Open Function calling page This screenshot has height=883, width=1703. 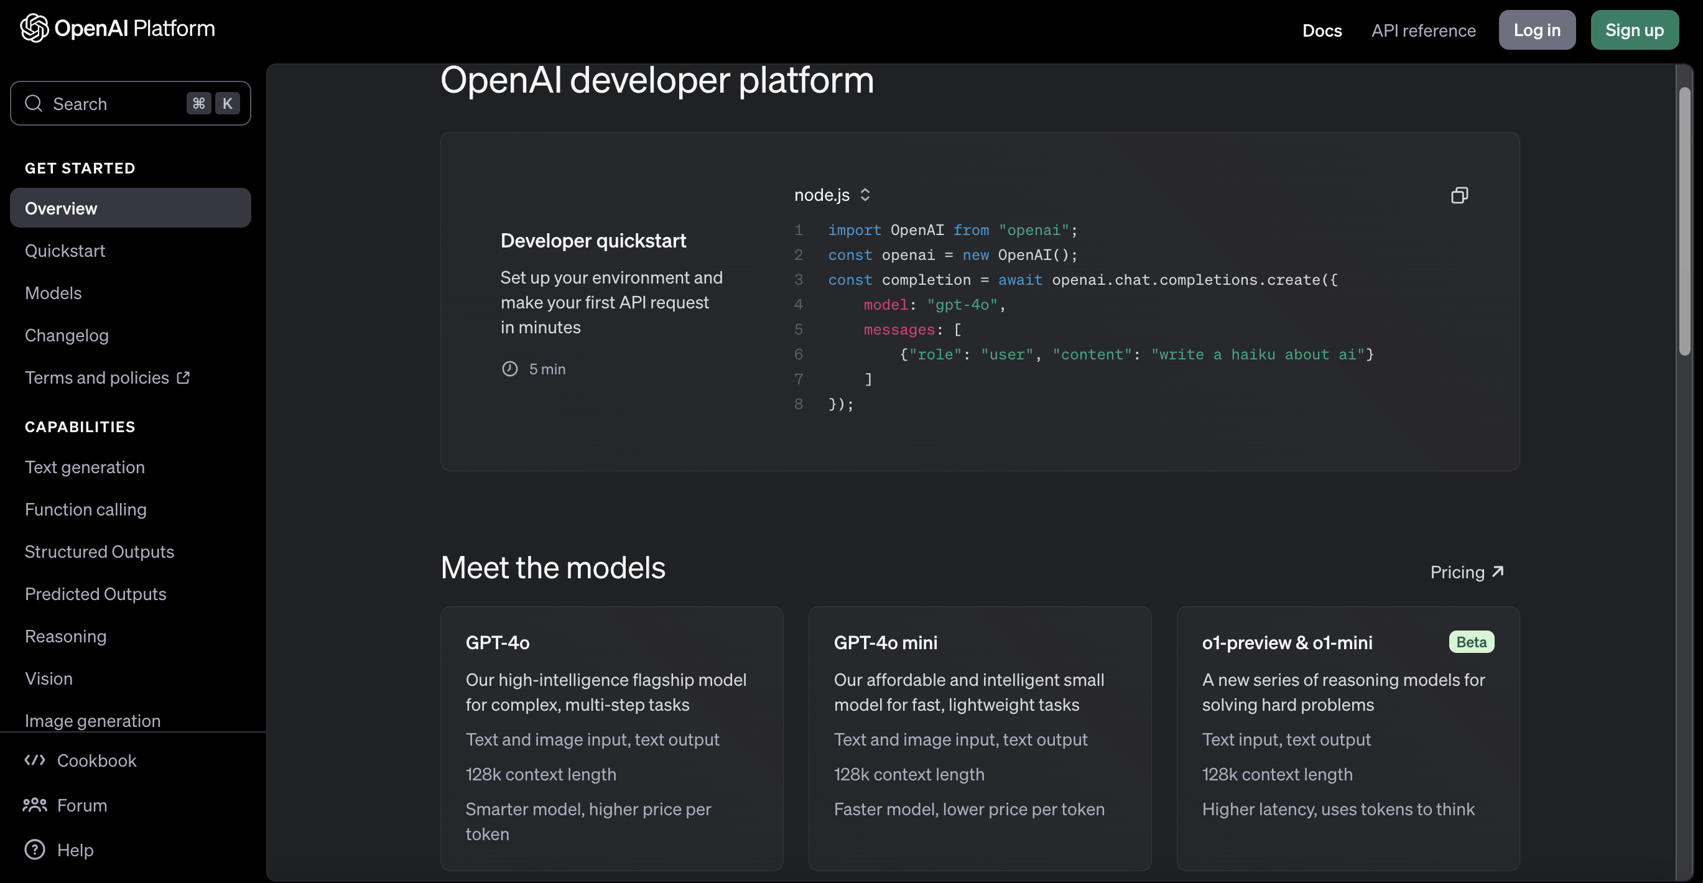(85, 509)
